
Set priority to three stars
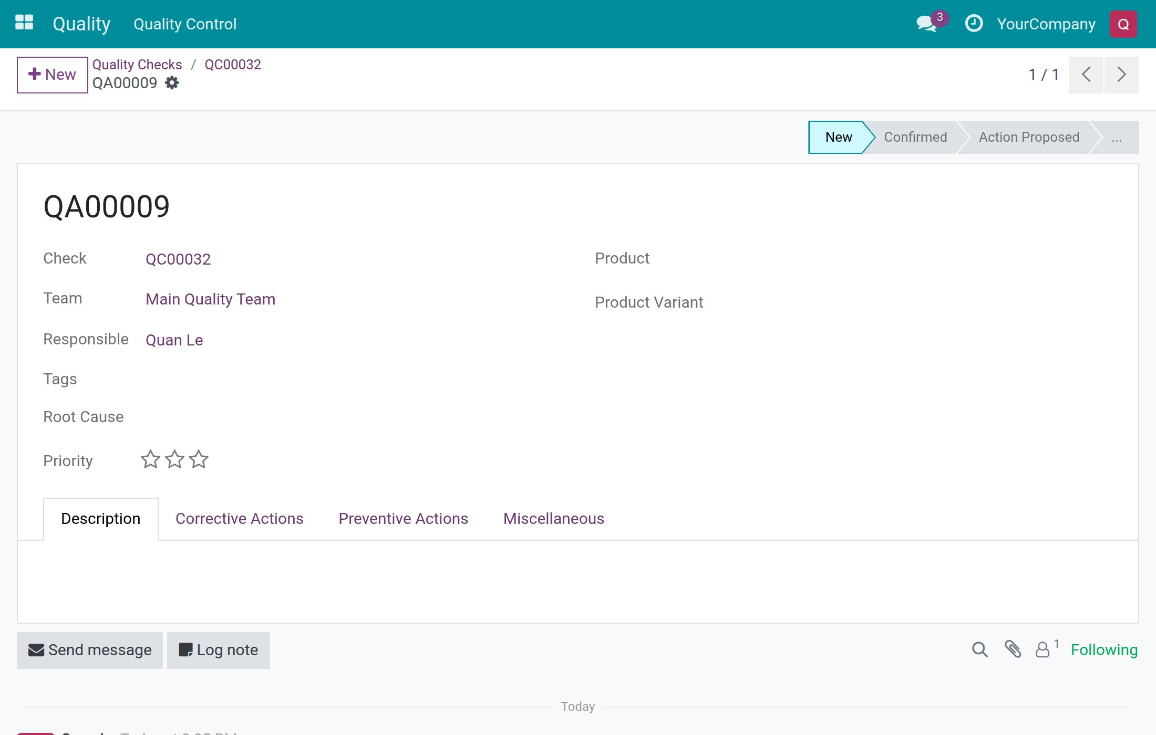click(x=199, y=459)
